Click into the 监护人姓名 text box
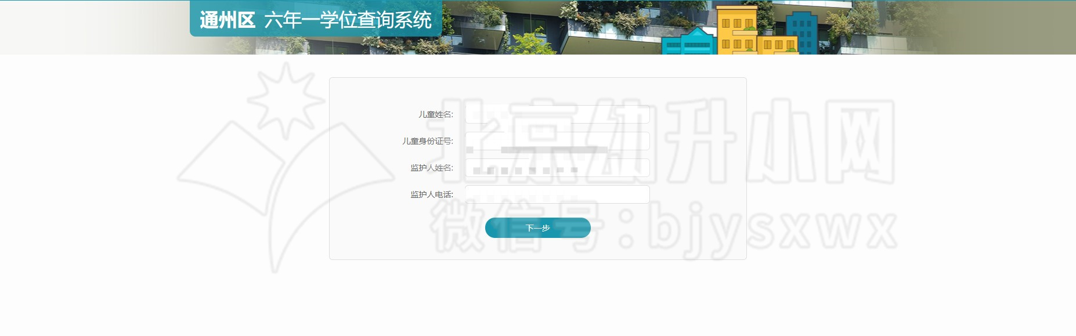 point(557,168)
